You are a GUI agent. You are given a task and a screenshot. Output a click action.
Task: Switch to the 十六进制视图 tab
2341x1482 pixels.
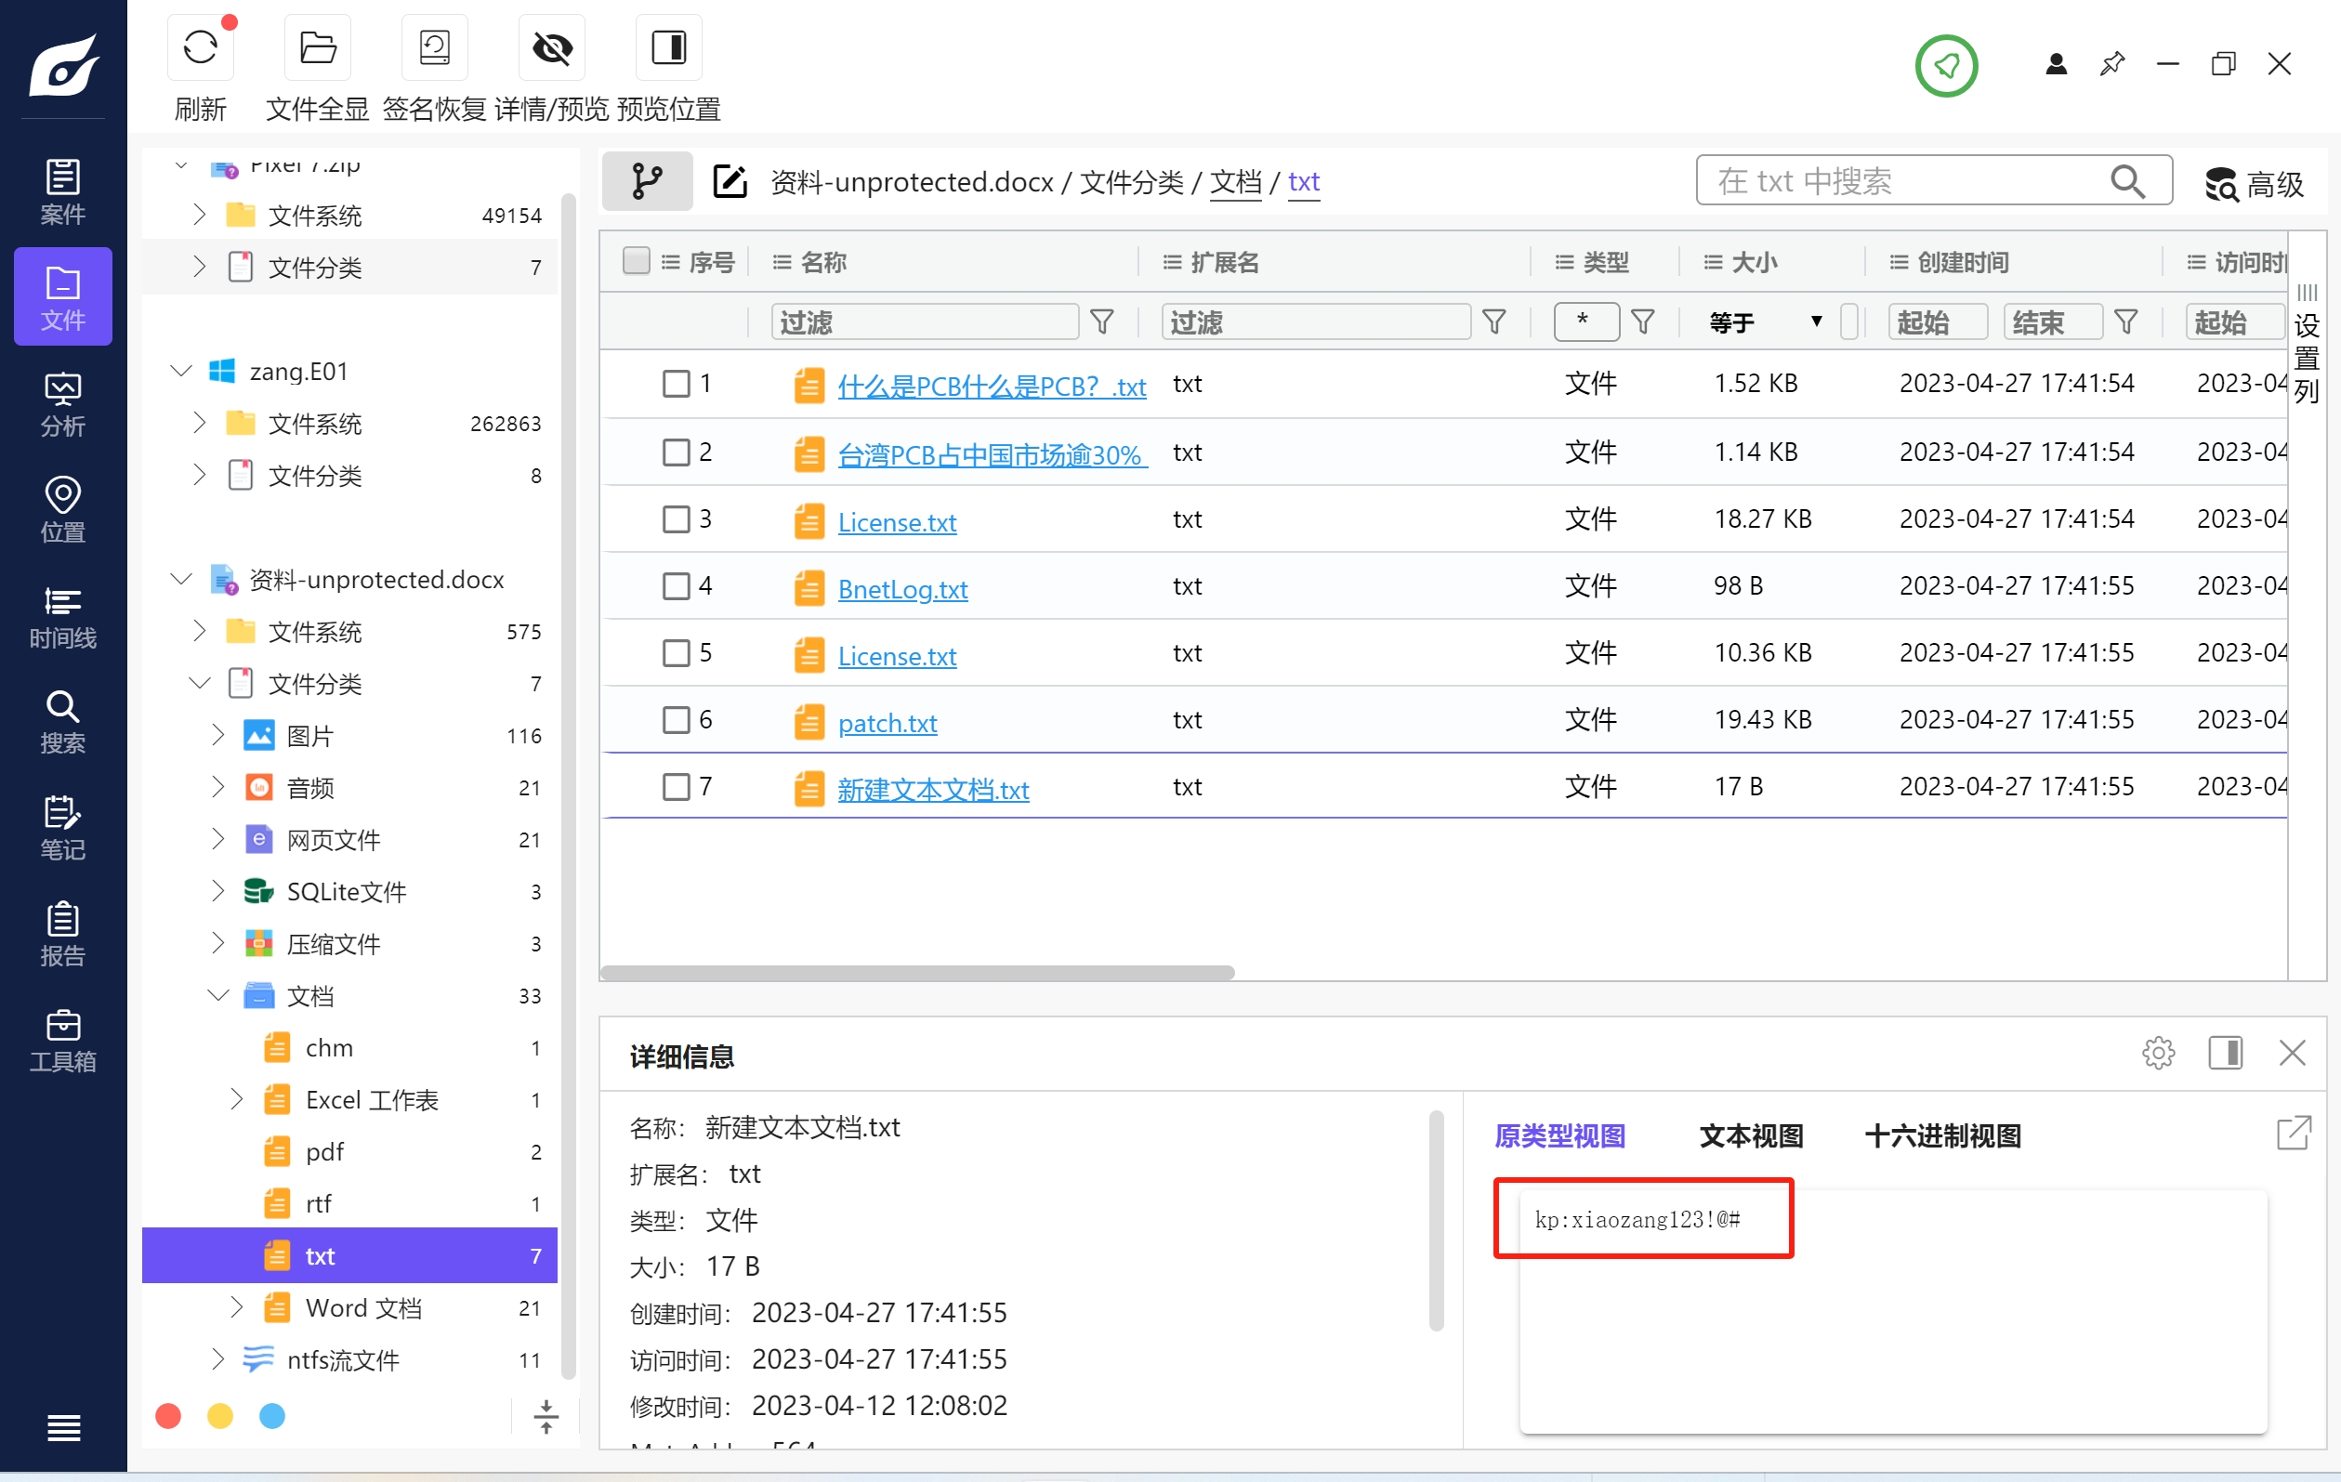click(1941, 1135)
